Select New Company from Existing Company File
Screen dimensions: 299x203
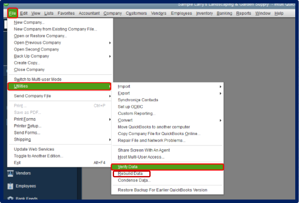[x=59, y=29]
